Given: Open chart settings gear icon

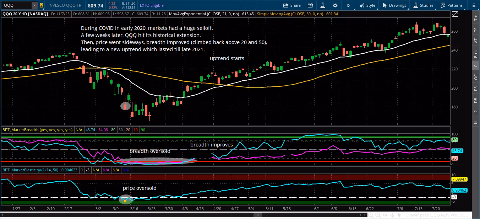Looking at the screenshot, I should [x=335, y=5].
